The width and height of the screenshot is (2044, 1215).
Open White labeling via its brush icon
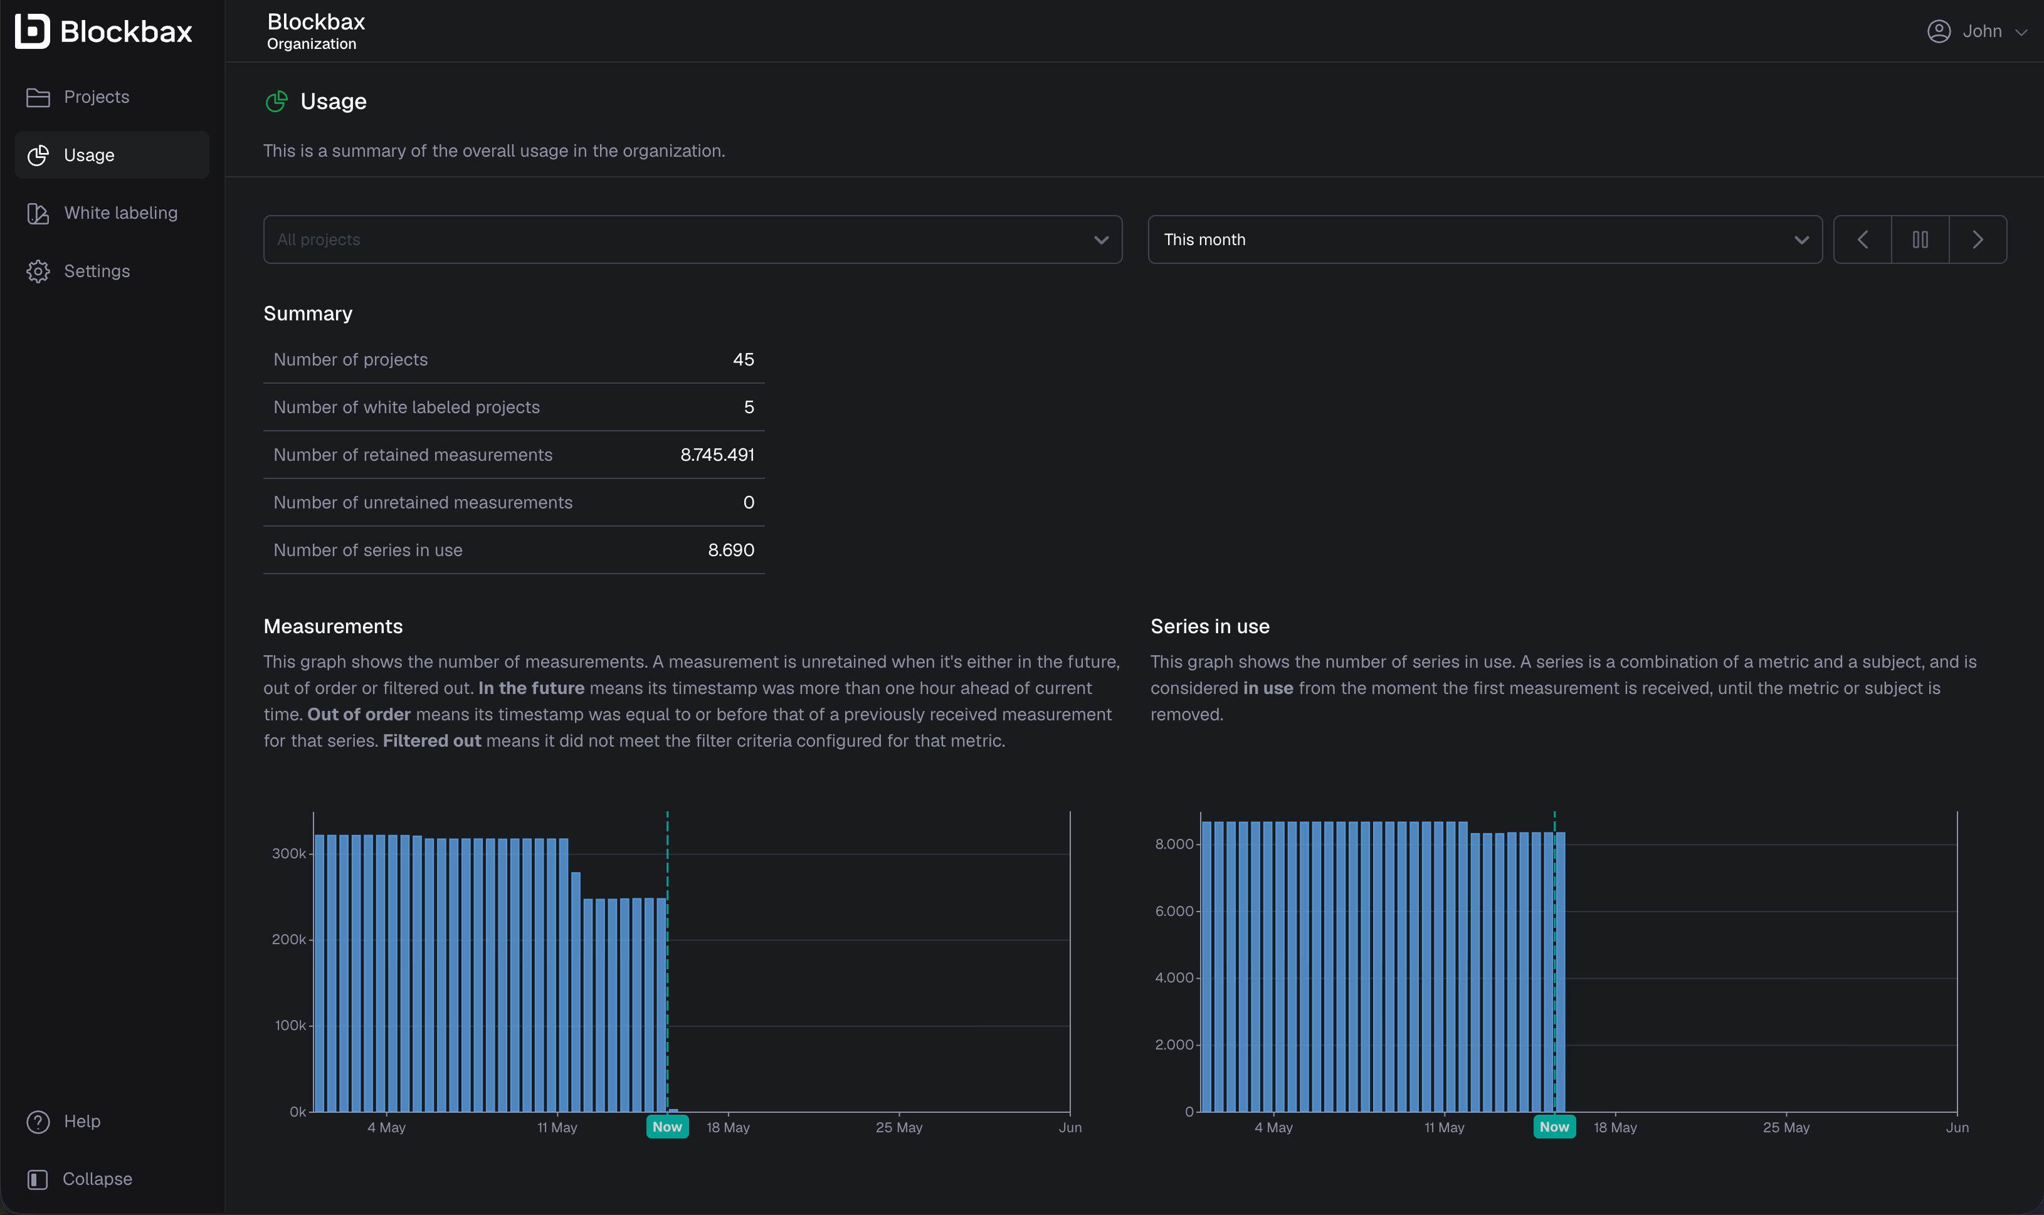[x=38, y=214]
